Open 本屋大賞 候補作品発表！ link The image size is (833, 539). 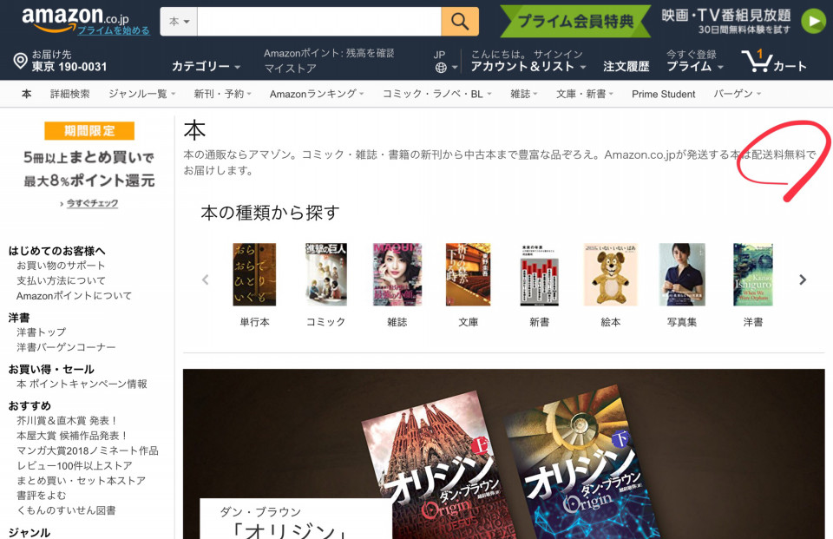click(x=72, y=436)
